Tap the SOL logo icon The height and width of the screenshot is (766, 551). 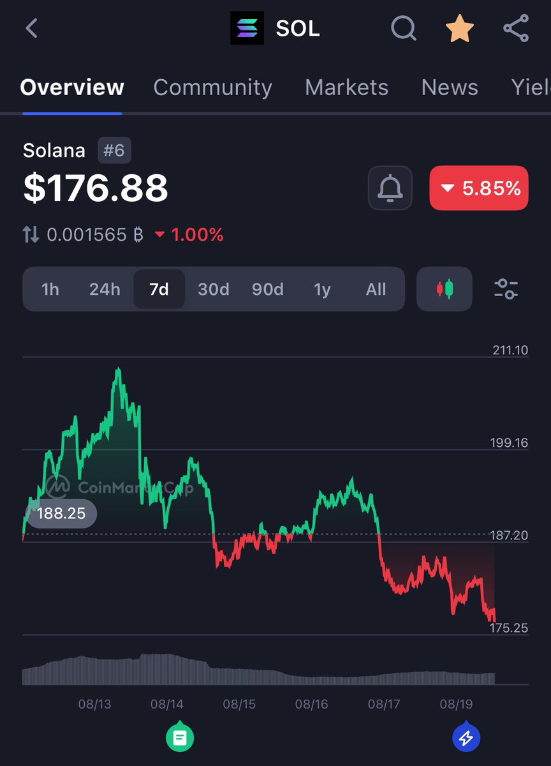click(x=247, y=29)
